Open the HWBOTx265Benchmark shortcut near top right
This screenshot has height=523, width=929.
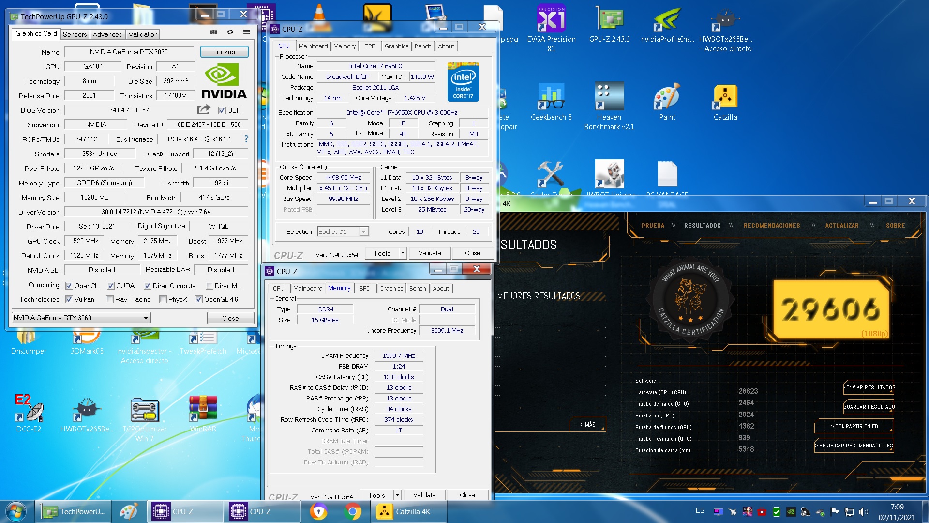pyautogui.click(x=725, y=28)
